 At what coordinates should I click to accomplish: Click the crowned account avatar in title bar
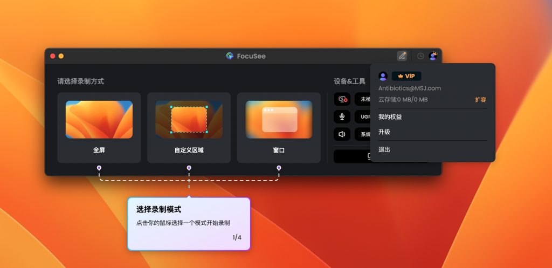tap(433, 56)
